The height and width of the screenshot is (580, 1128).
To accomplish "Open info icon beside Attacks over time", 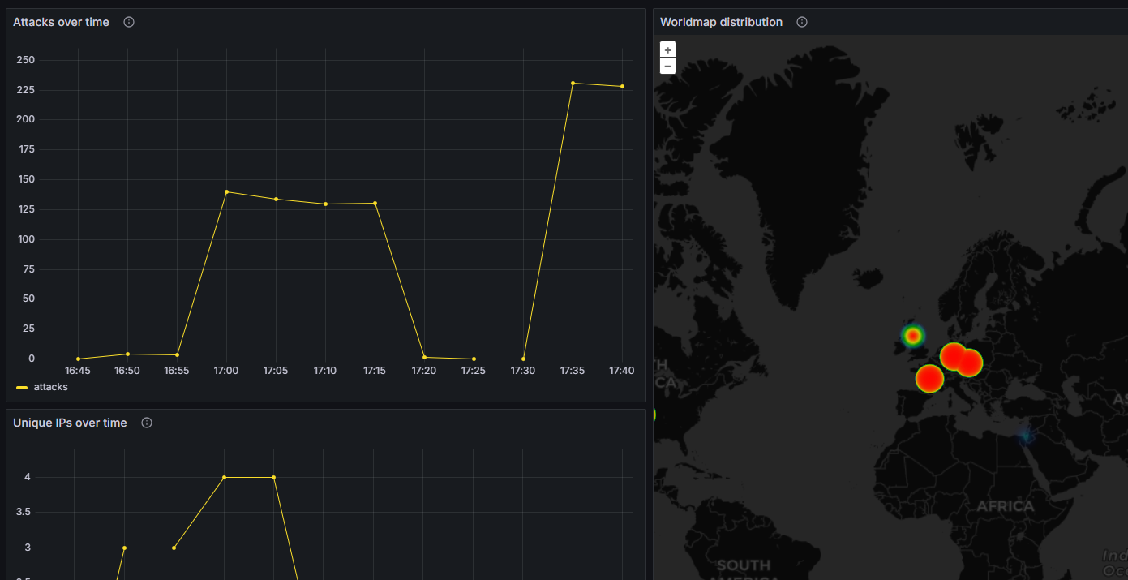I will point(129,22).
